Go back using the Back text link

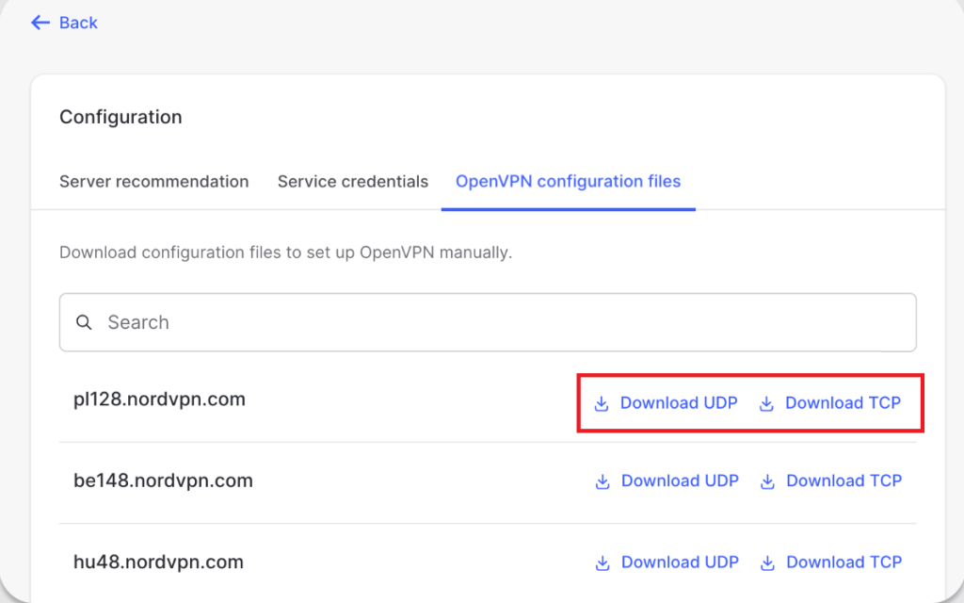pyautogui.click(x=78, y=23)
